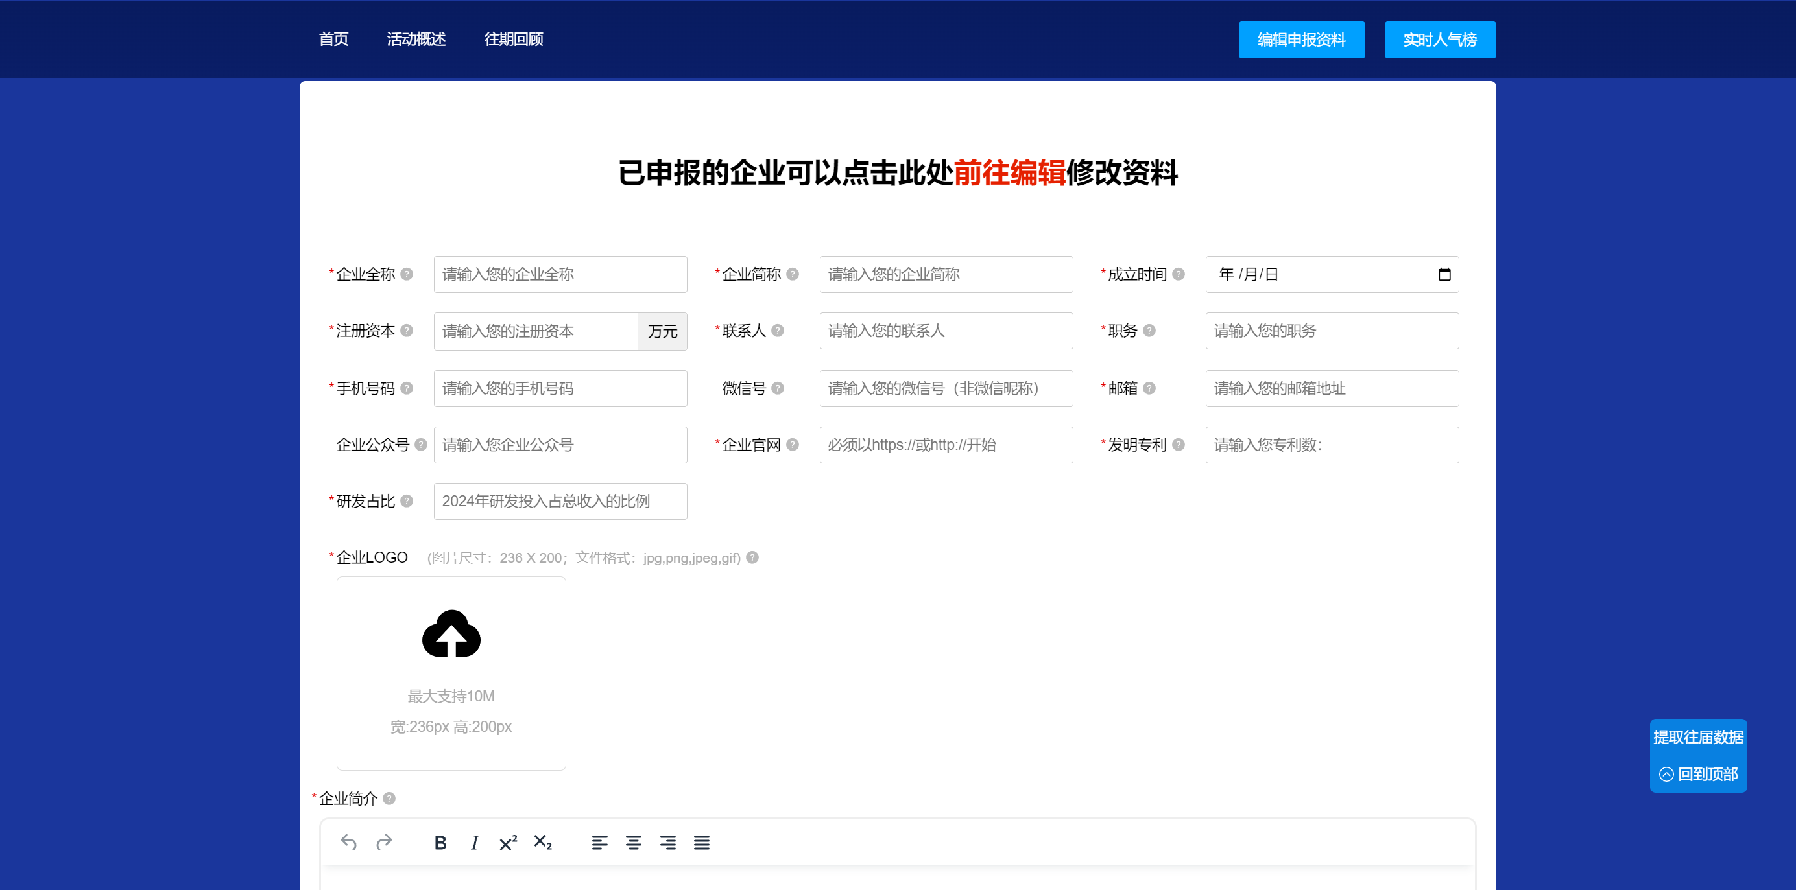Screen dimensions: 1796x890
Task: Focus the 微信号 input field
Action: coord(946,389)
